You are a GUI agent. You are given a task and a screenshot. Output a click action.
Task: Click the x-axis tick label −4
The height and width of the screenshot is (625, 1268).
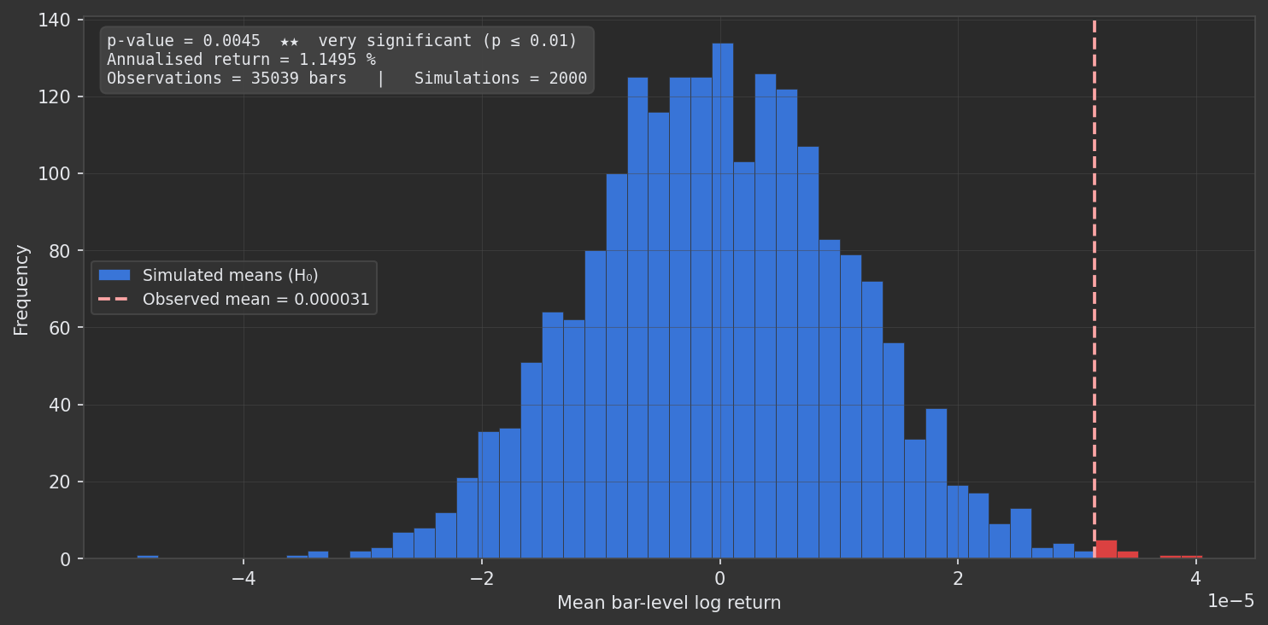tap(244, 579)
